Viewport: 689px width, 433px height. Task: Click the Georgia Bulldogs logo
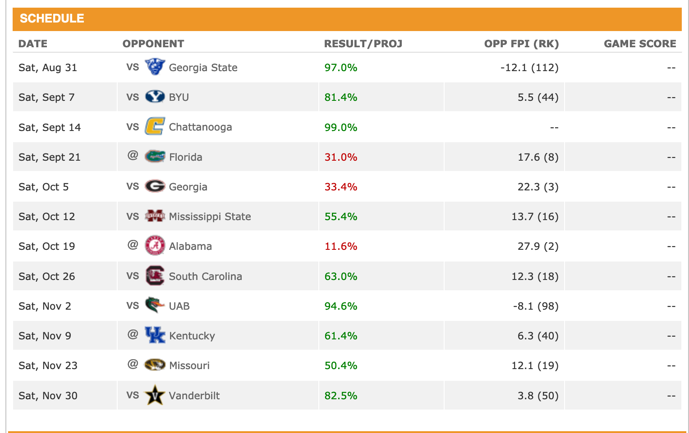tap(155, 186)
